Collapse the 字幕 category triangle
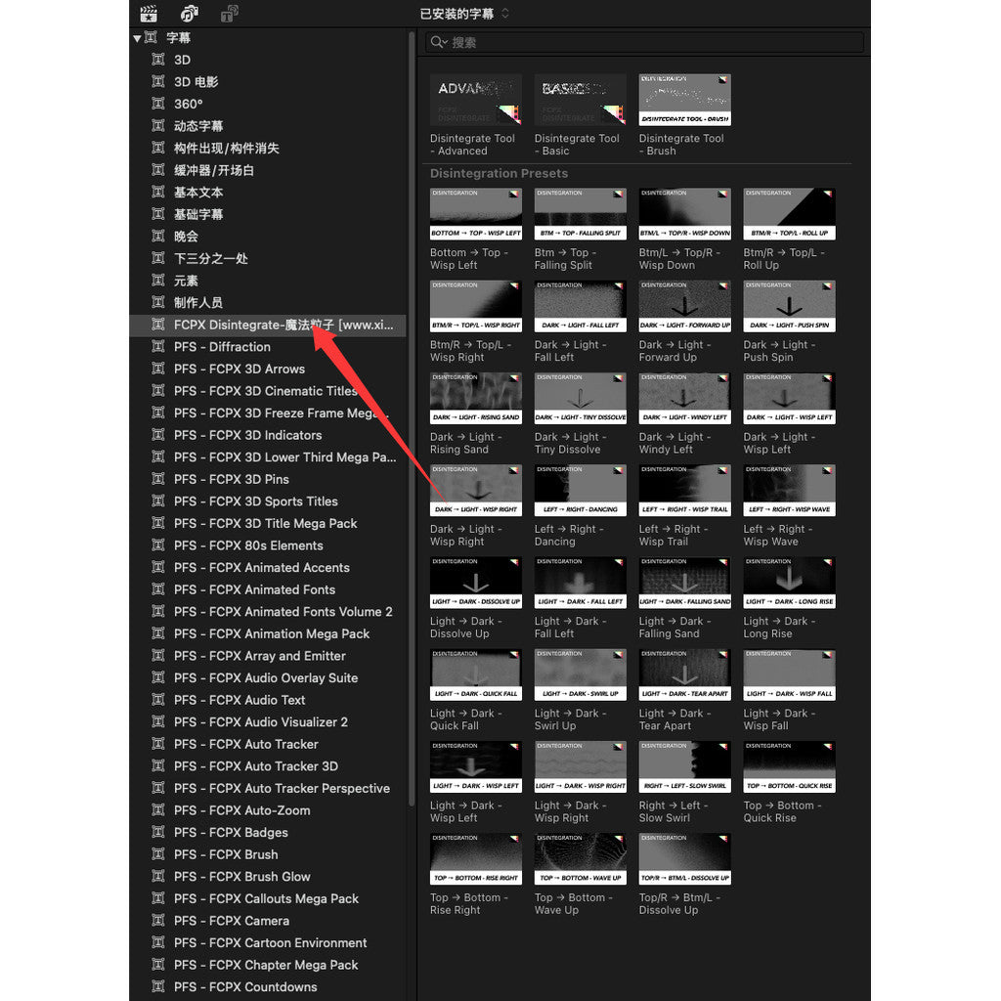Image resolution: width=1001 pixels, height=1001 pixels. [137, 38]
